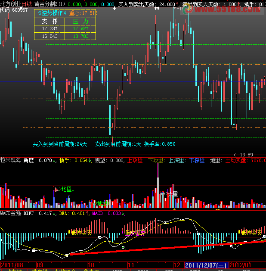Click the 2011/08 date on the time axis
266x271 pixels.
click(x=12, y=265)
